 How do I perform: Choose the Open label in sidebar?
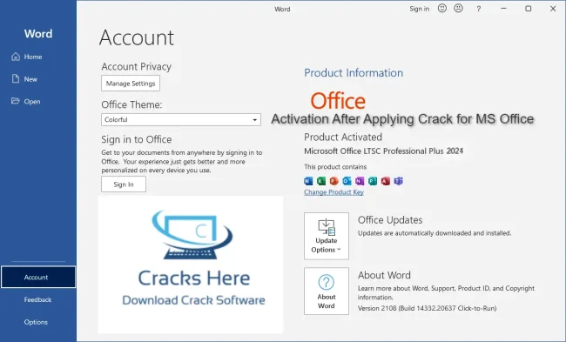coord(32,101)
